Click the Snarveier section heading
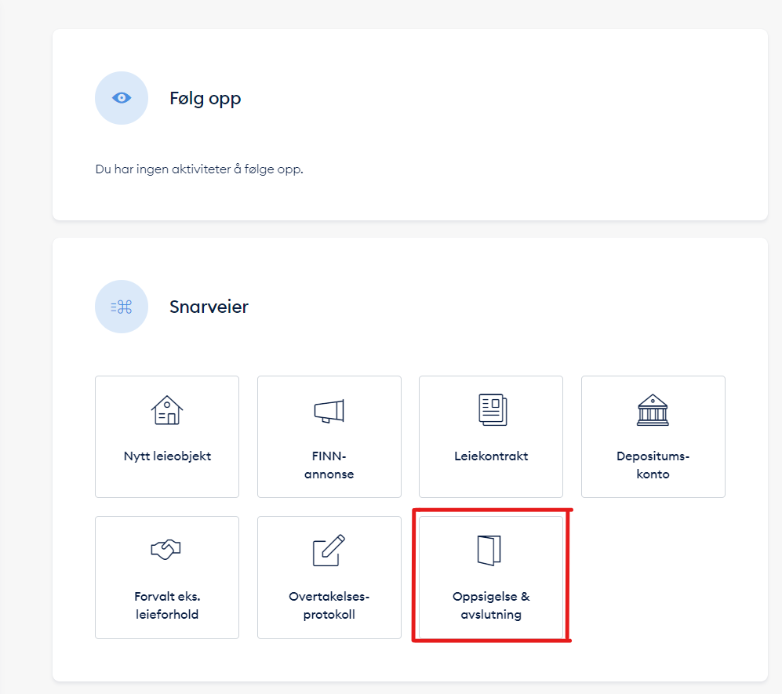The width and height of the screenshot is (782, 694). (209, 307)
